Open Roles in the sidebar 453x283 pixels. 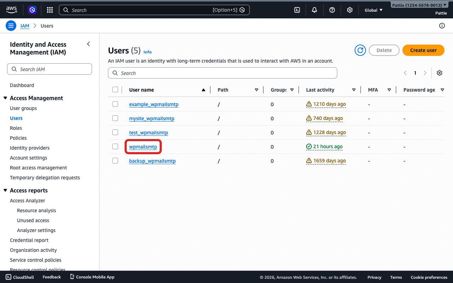tap(16, 128)
